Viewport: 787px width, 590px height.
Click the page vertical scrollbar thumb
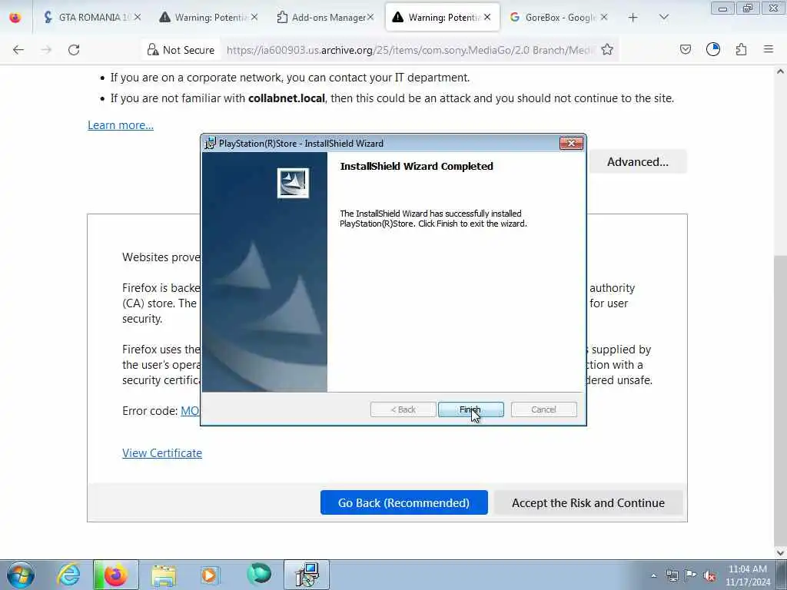point(780,399)
